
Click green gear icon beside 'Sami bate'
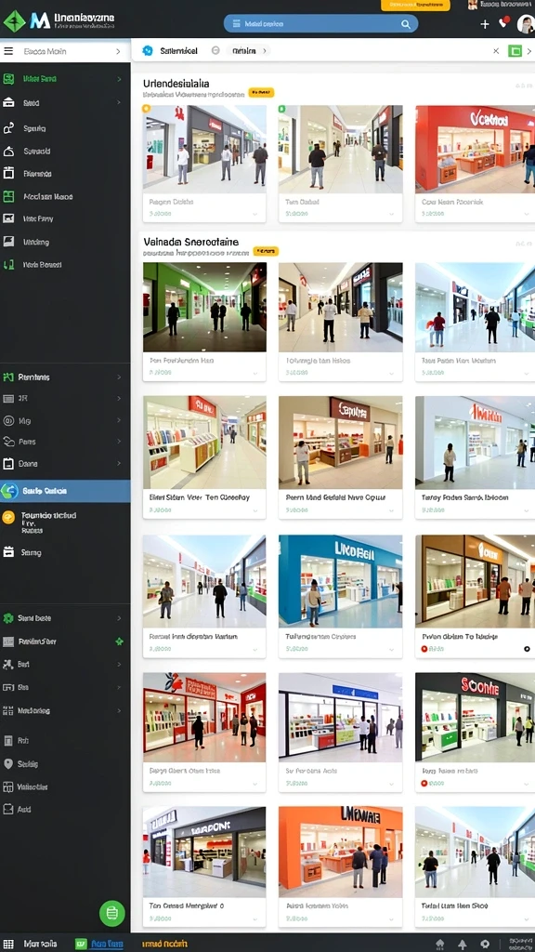coord(7,618)
